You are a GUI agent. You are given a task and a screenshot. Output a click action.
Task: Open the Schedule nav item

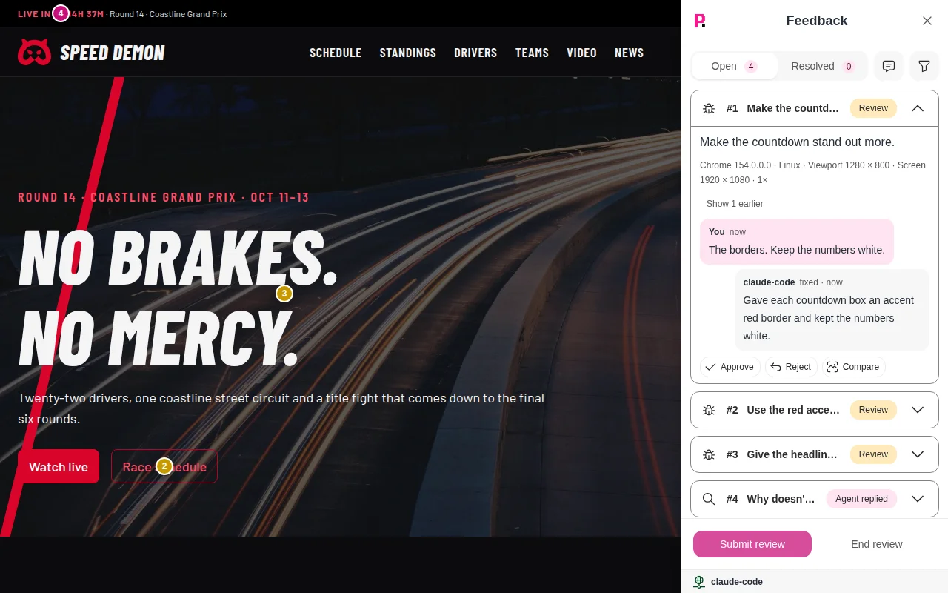pyautogui.click(x=336, y=53)
